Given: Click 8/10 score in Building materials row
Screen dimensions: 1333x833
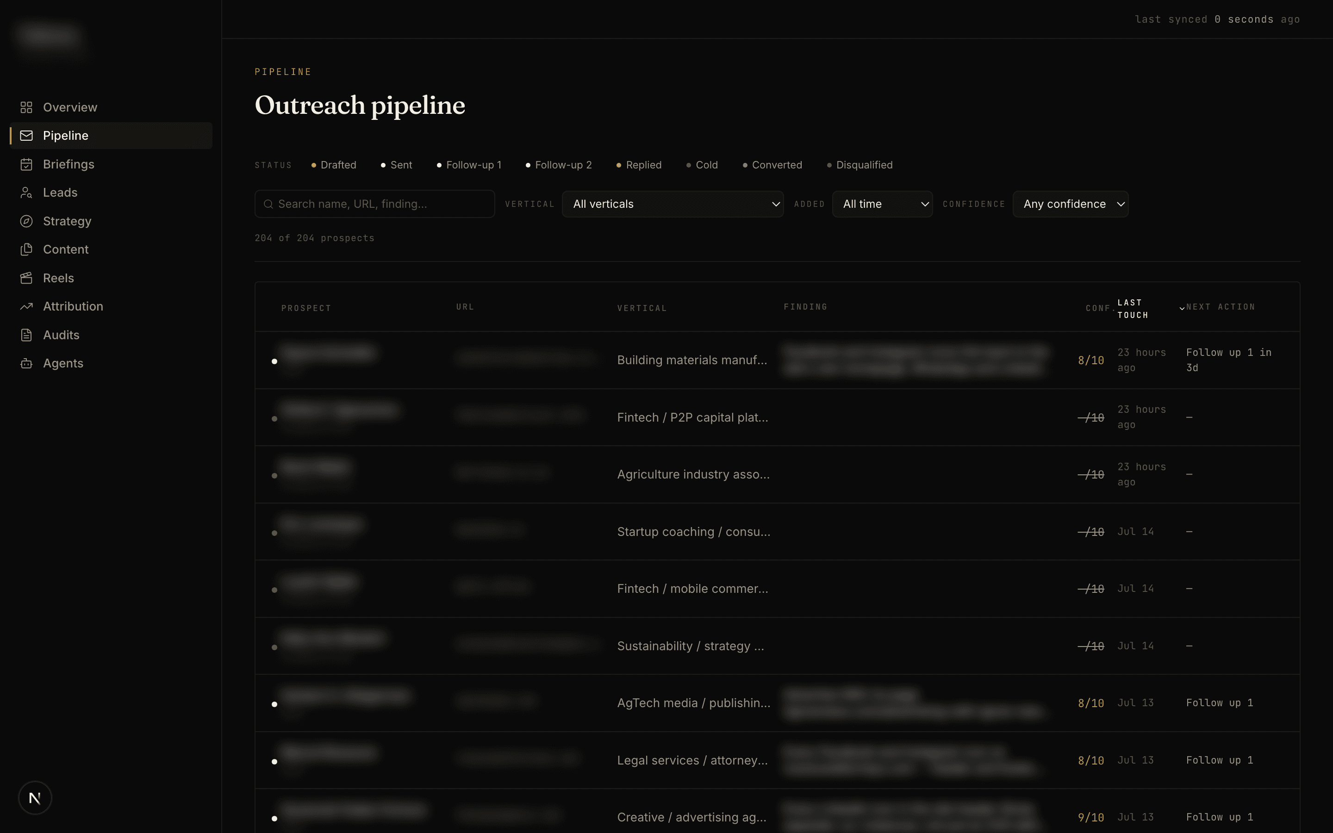Looking at the screenshot, I should [1090, 361].
